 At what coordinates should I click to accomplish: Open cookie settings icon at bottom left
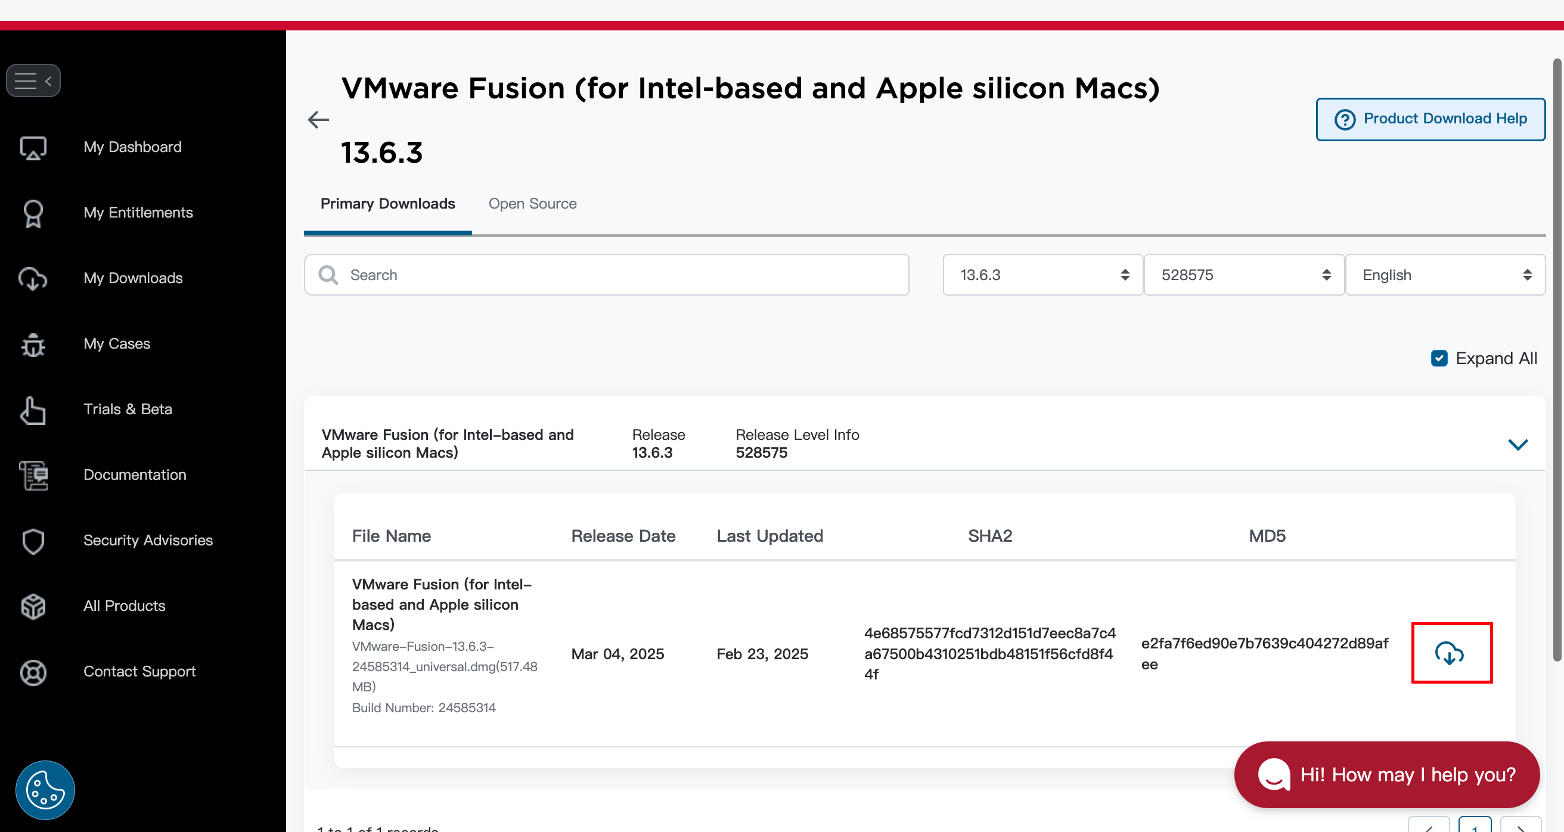click(45, 790)
